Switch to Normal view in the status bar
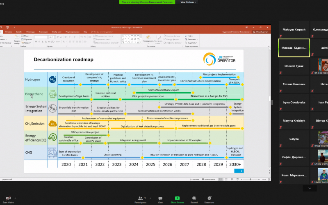The width and height of the screenshot is (328, 205). 221,179
